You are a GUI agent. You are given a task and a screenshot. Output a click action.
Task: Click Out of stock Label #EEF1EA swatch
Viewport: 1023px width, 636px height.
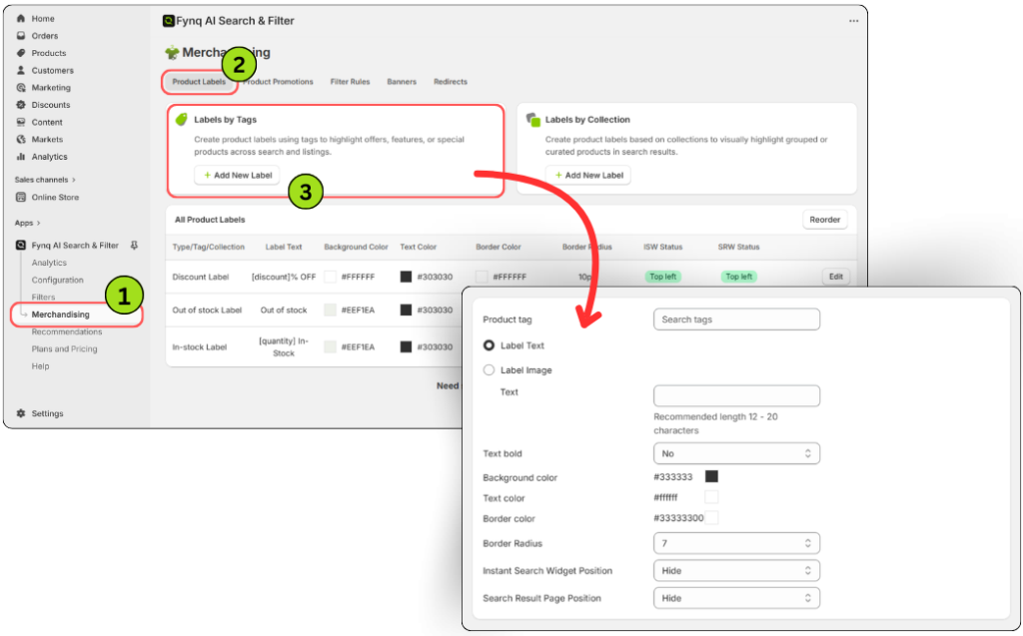pyautogui.click(x=330, y=310)
